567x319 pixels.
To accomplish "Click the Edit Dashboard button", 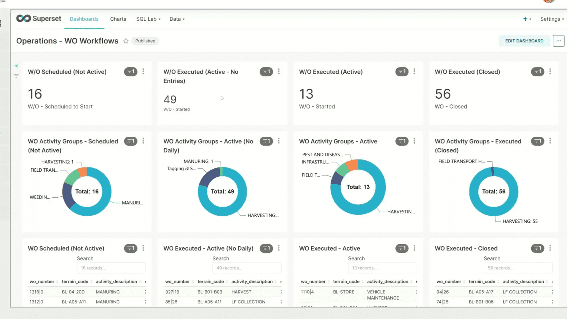I will coord(524,41).
